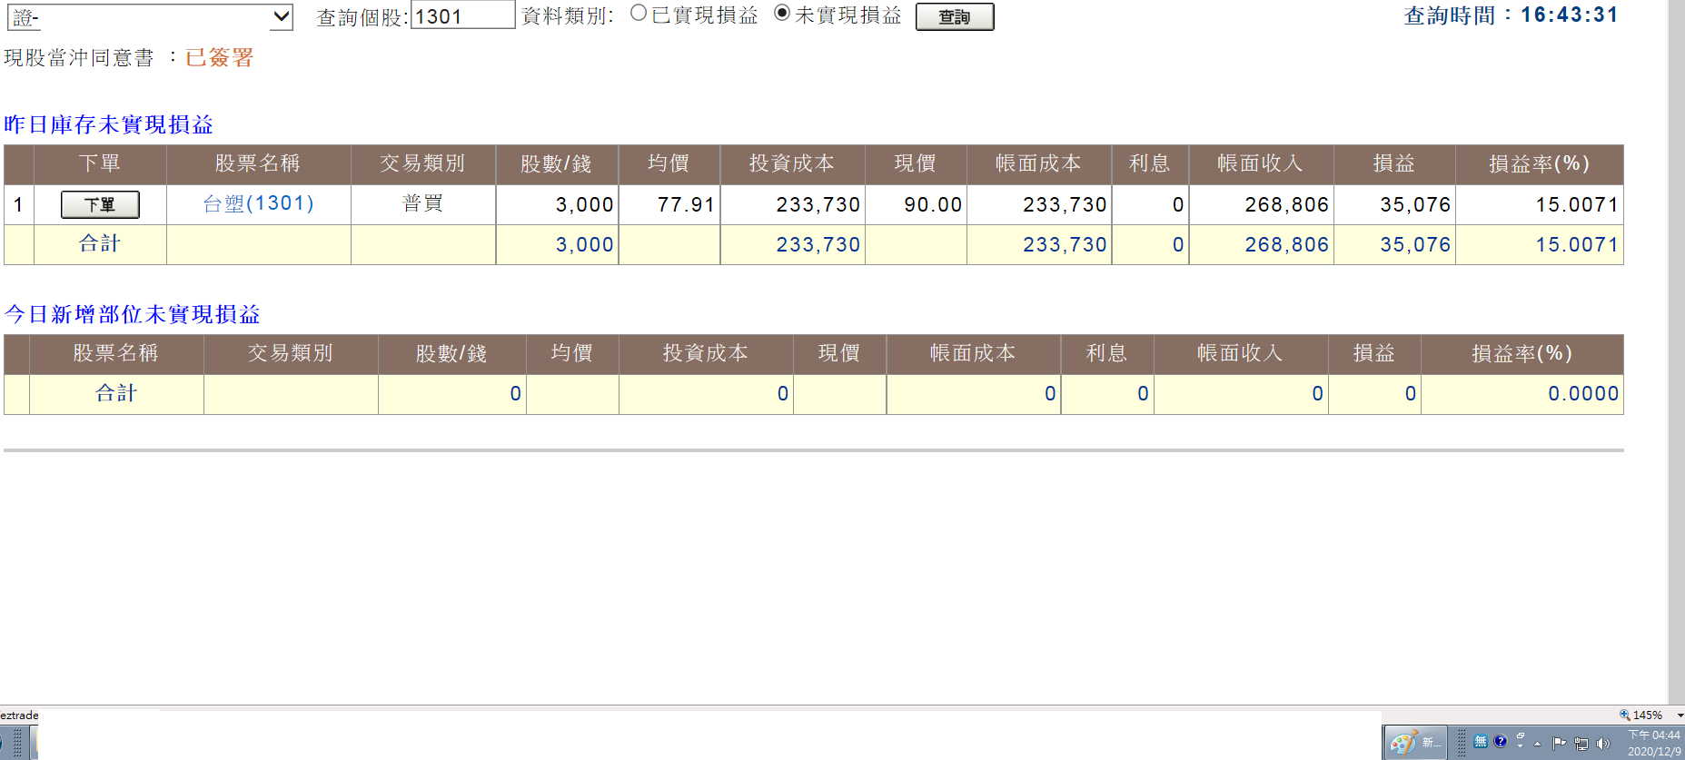Open the language bar options arrow
This screenshot has width=1685, height=760.
pyautogui.click(x=1521, y=743)
